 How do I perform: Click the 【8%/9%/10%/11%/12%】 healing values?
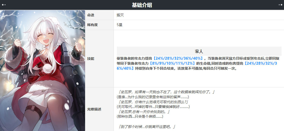173,64
